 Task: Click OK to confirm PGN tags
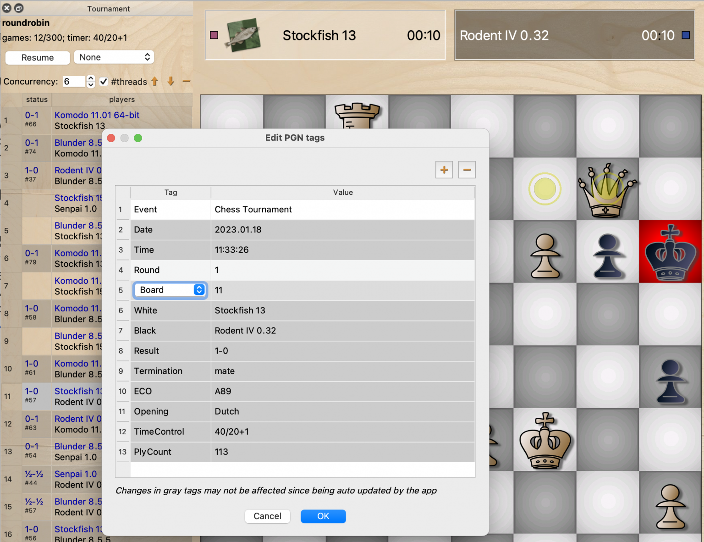click(323, 516)
